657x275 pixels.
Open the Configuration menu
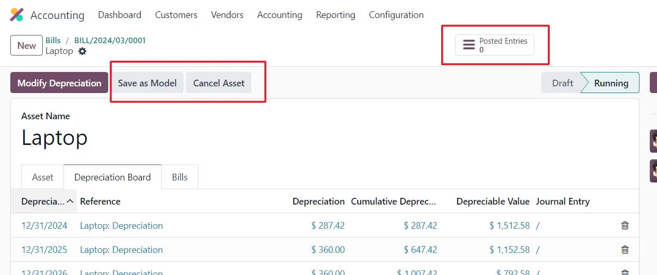pos(396,15)
